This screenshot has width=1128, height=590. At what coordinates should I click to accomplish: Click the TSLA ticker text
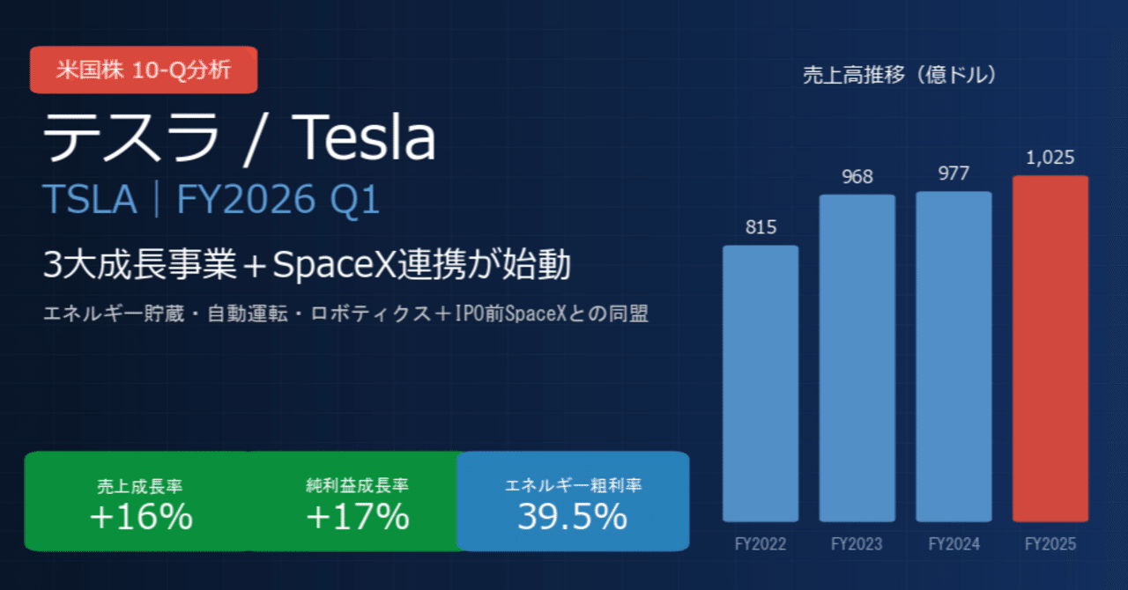point(91,201)
